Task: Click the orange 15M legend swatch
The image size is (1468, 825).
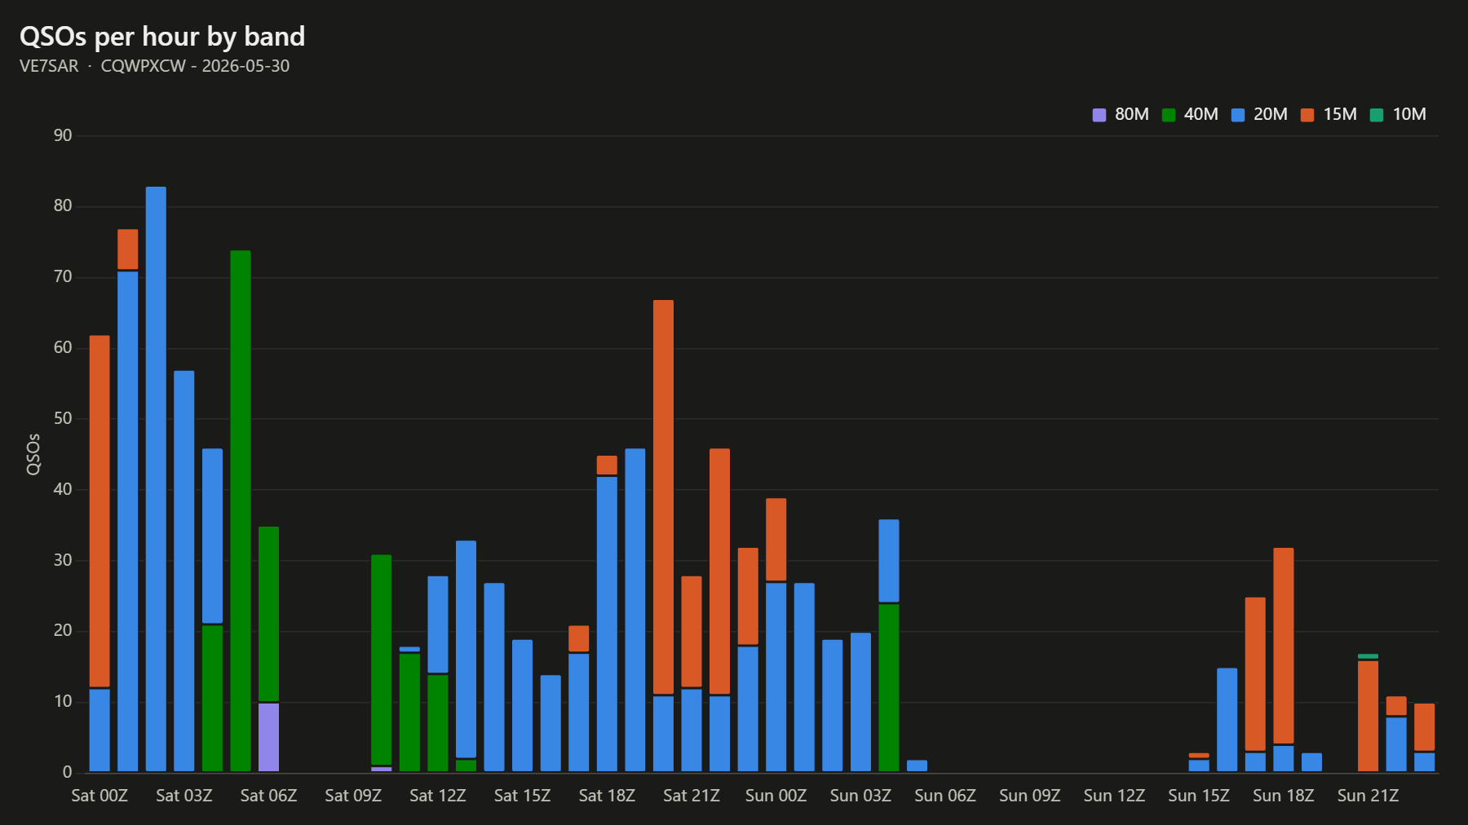Action: (x=1307, y=115)
